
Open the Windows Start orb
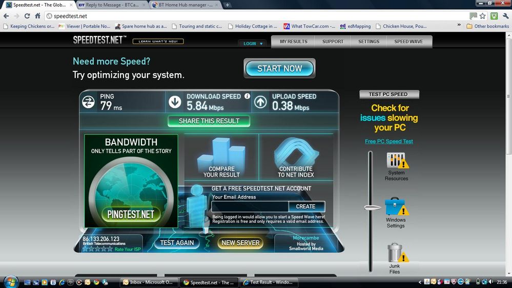(11, 281)
